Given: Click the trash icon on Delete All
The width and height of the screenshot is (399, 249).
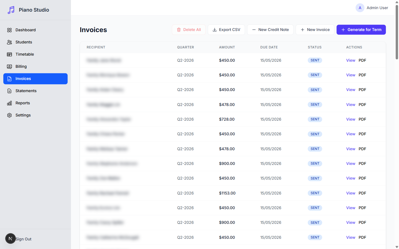Looking at the screenshot, I should pyautogui.click(x=179, y=30).
